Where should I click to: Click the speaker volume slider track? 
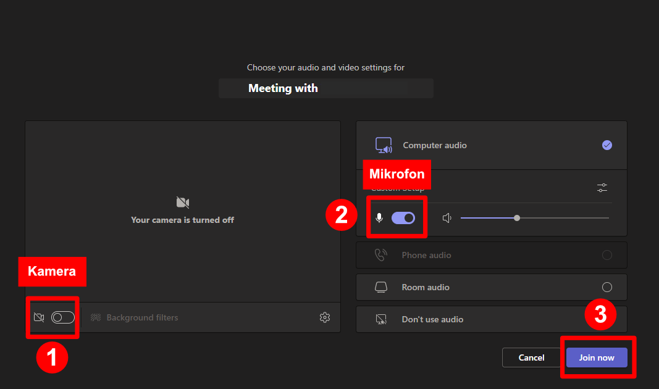(x=556, y=218)
